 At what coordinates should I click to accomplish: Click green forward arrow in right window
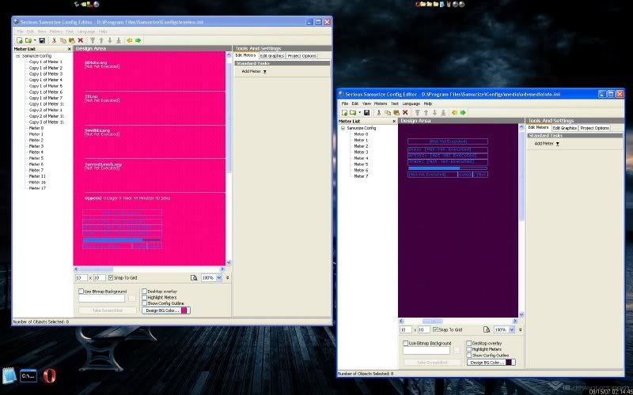tap(463, 112)
